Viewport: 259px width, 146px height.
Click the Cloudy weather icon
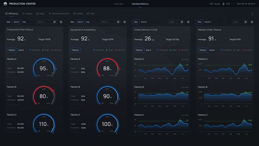coord(211,4)
